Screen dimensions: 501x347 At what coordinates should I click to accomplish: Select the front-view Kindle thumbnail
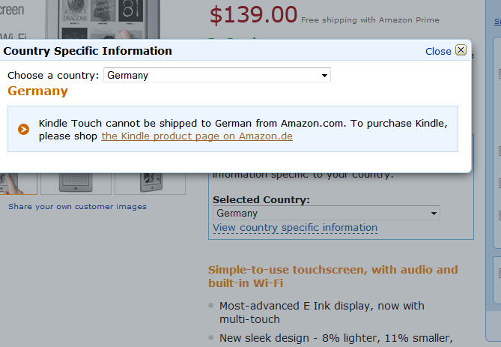pos(76,184)
